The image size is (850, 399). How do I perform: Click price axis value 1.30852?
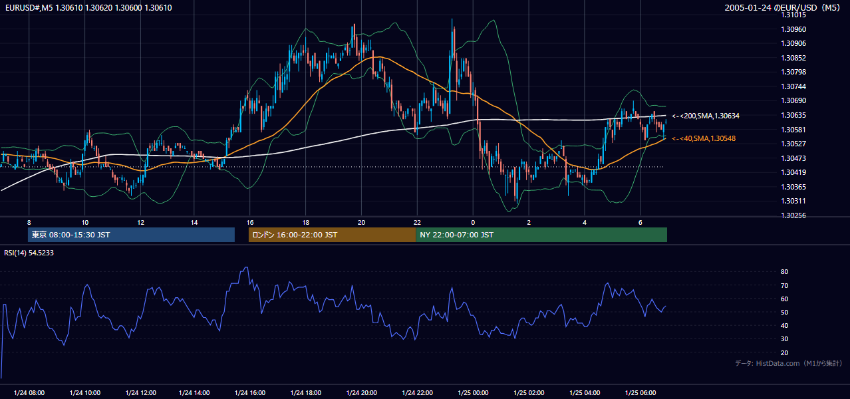pos(793,58)
